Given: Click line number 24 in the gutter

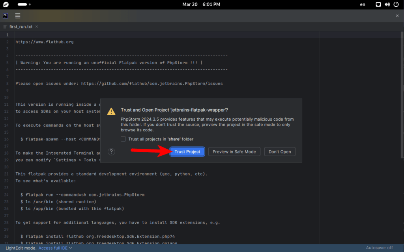Looking at the screenshot, I should [6, 194].
